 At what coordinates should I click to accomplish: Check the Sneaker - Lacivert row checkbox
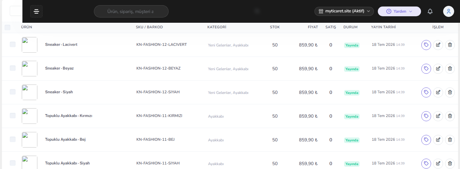[x=13, y=45]
